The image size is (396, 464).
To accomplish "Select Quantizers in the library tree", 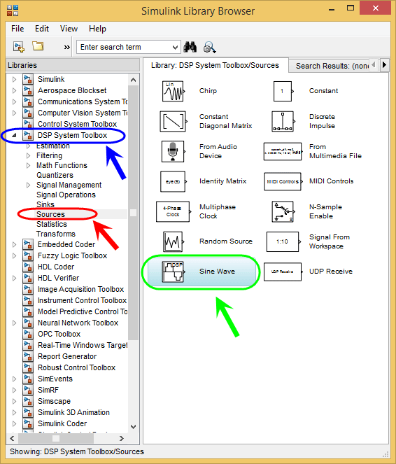I will 55,175.
